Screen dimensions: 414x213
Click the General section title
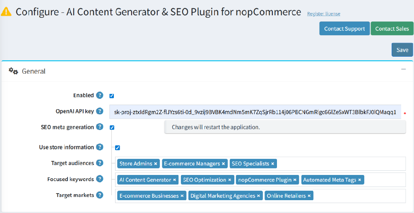tap(34, 71)
